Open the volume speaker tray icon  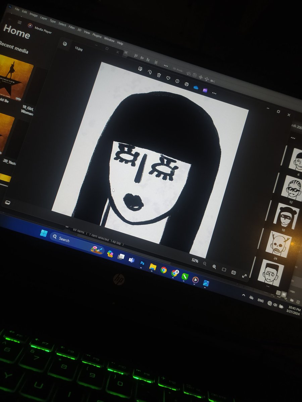pos(275,305)
